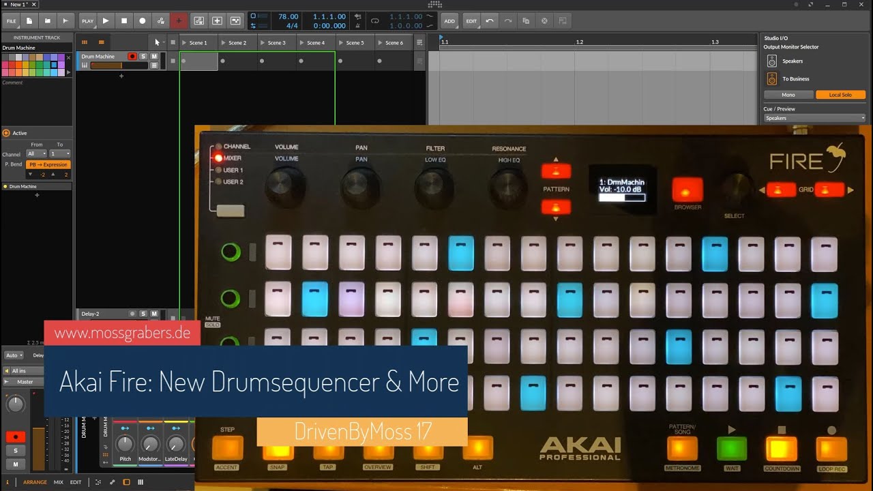
Task: Open project folder icon in toolbar
Action: click(x=47, y=21)
